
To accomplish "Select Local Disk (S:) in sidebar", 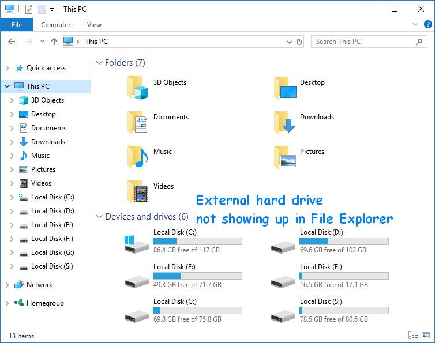I will tap(52, 266).
